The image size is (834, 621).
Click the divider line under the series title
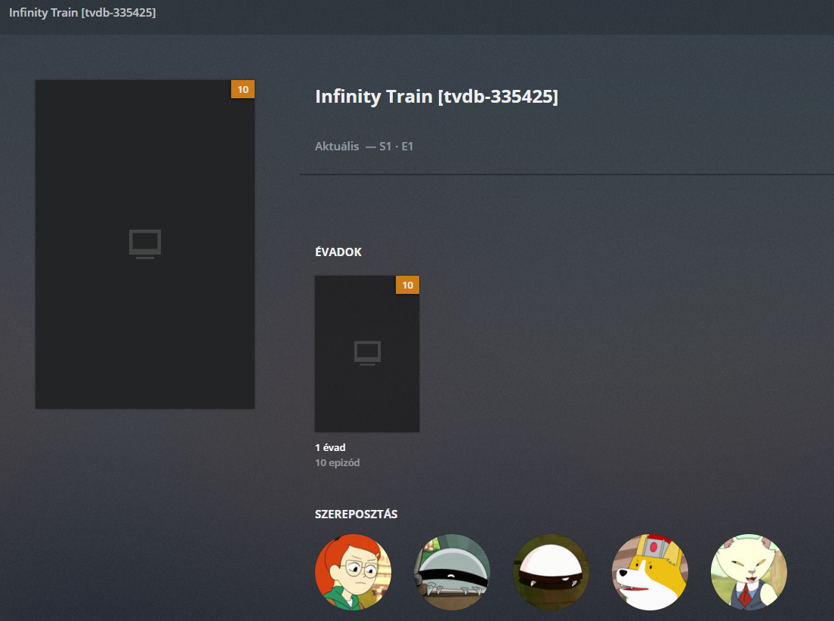click(x=567, y=174)
